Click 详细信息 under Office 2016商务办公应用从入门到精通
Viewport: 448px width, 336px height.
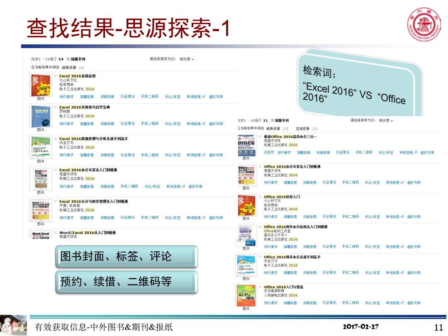tap(310, 246)
